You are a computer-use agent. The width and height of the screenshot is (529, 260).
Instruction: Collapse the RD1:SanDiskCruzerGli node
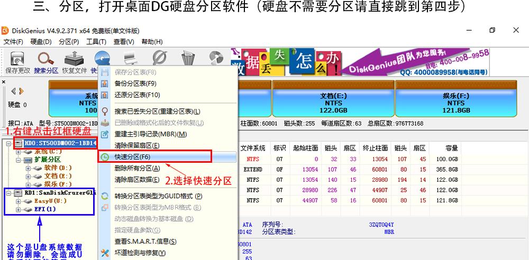click(9, 193)
